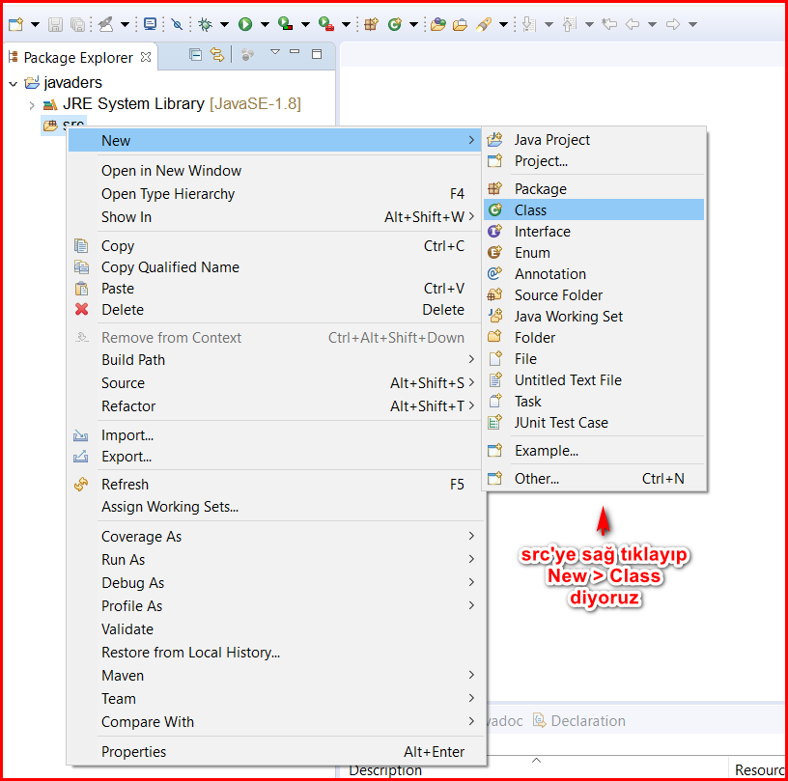This screenshot has height=781, width=788.
Task: Open the Run button dropdown arrow
Action: (264, 24)
